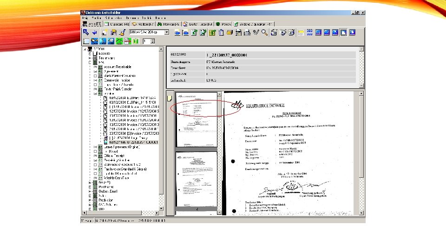Click the second page thumbnail

[x=197, y=179]
